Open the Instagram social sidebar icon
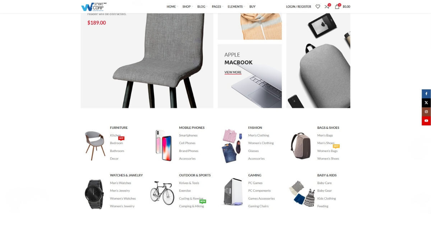This screenshot has width=431, height=226. 426,112
